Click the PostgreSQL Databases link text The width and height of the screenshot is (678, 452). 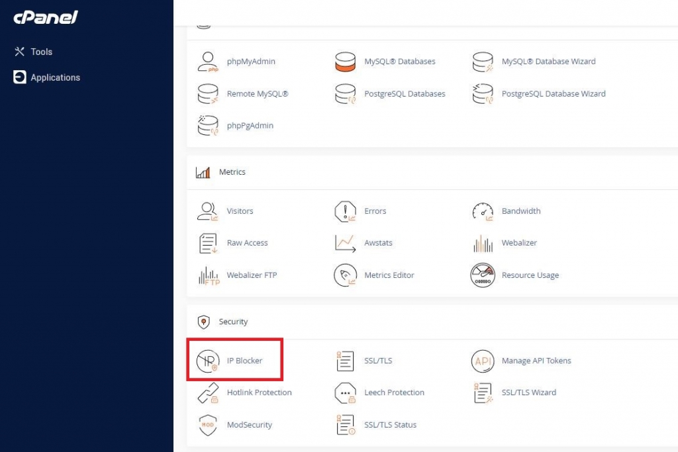pyautogui.click(x=405, y=94)
